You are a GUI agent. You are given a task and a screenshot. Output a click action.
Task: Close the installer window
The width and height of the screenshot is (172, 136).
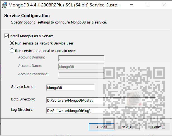point(164,5)
